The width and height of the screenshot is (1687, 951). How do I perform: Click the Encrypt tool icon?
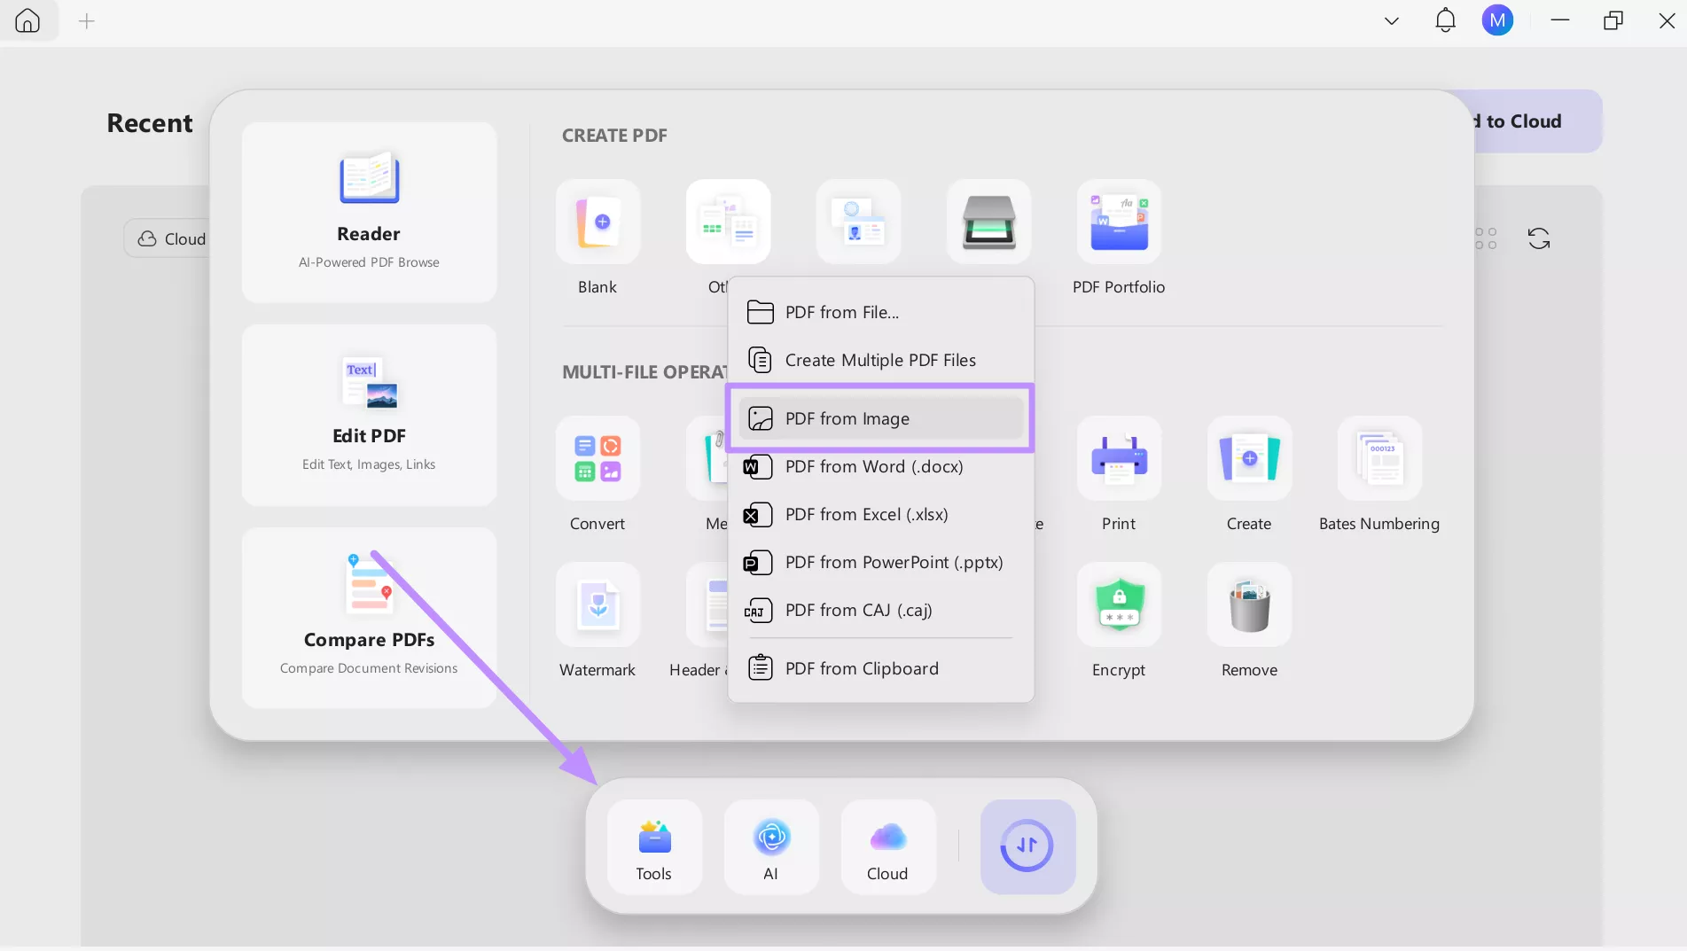(x=1118, y=605)
